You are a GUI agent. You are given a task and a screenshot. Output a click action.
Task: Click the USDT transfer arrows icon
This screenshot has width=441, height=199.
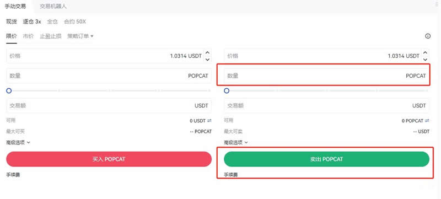(x=209, y=121)
